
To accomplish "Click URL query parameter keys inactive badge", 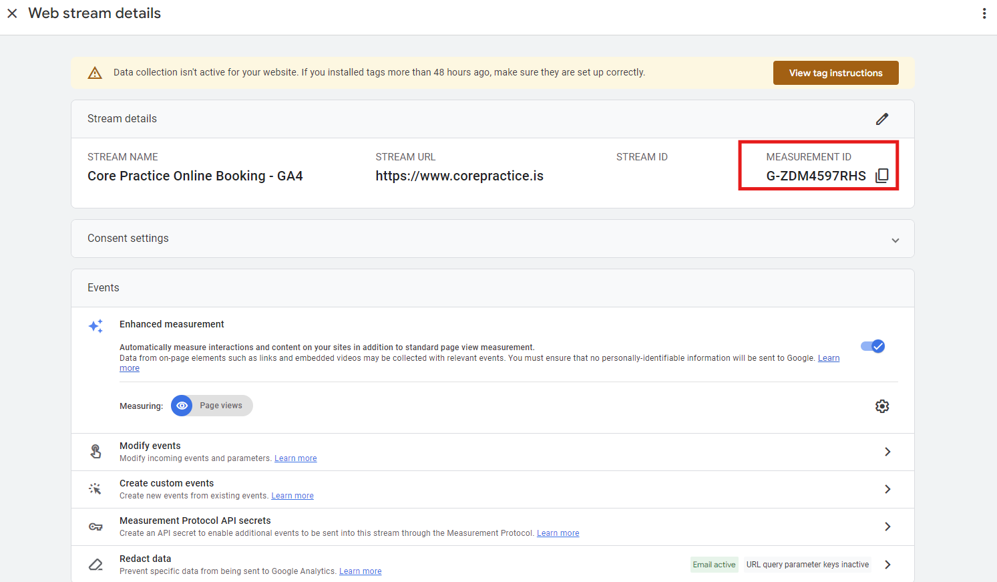I will pos(807,565).
